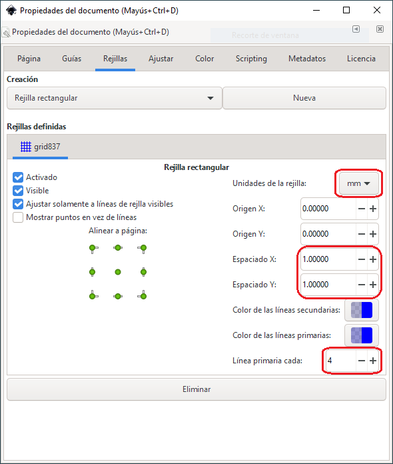Screen dimensions: 393x464
Task: Click the dock panel iconify arrow icon
Action: (356, 29)
